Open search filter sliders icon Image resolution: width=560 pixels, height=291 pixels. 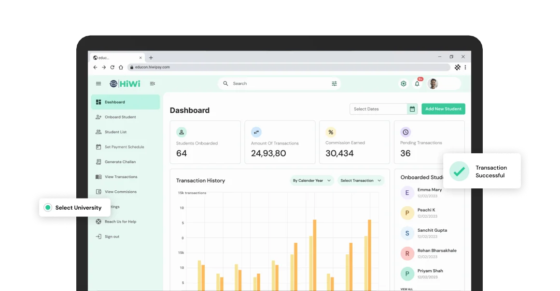pyautogui.click(x=334, y=84)
